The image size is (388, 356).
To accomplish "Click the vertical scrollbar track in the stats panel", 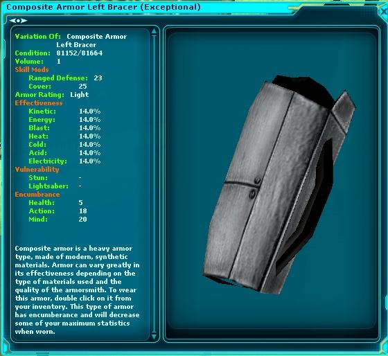I will click(x=154, y=184).
